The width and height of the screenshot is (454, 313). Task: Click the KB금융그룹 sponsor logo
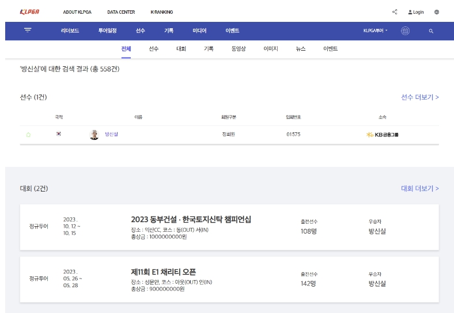[383, 135]
